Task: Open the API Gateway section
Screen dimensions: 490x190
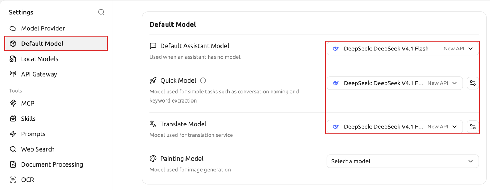Action: click(56, 74)
